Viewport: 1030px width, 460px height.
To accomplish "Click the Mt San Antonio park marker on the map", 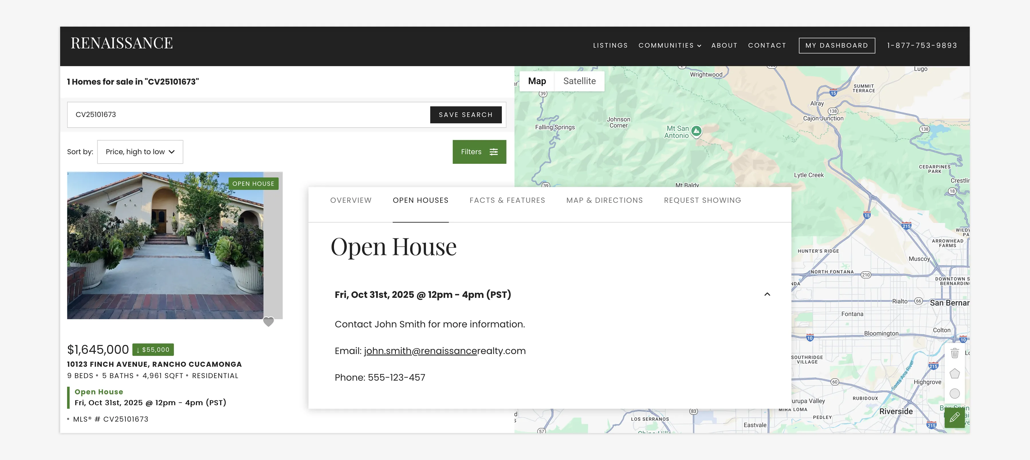I will (696, 131).
